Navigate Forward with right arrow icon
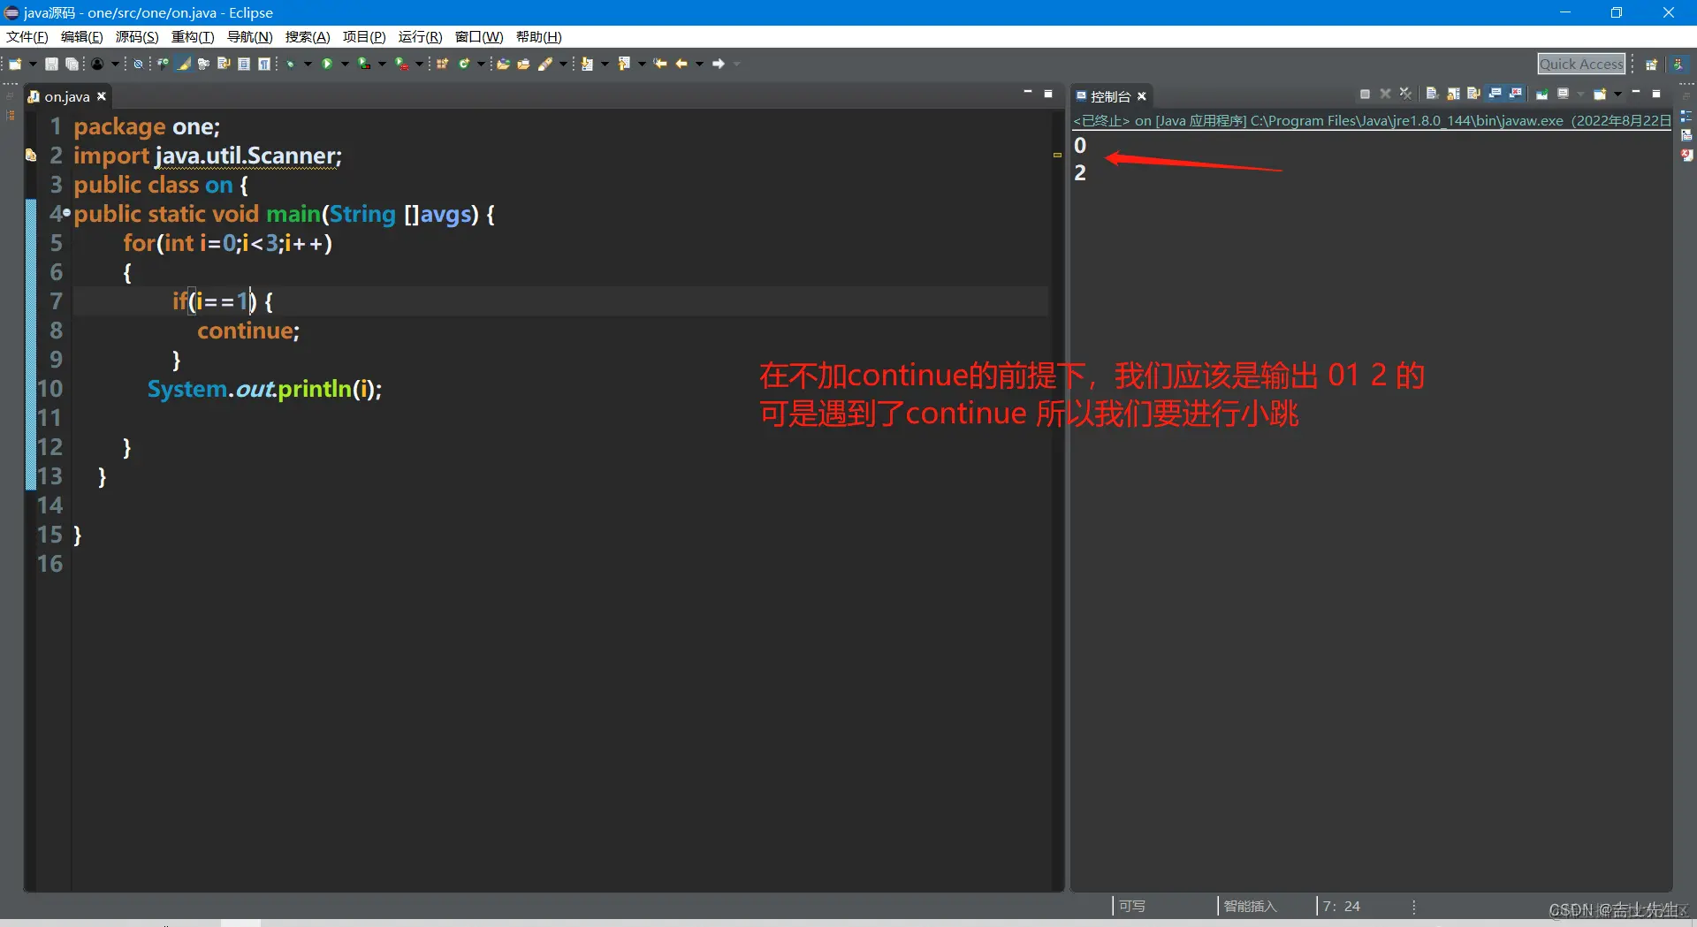 tap(719, 64)
